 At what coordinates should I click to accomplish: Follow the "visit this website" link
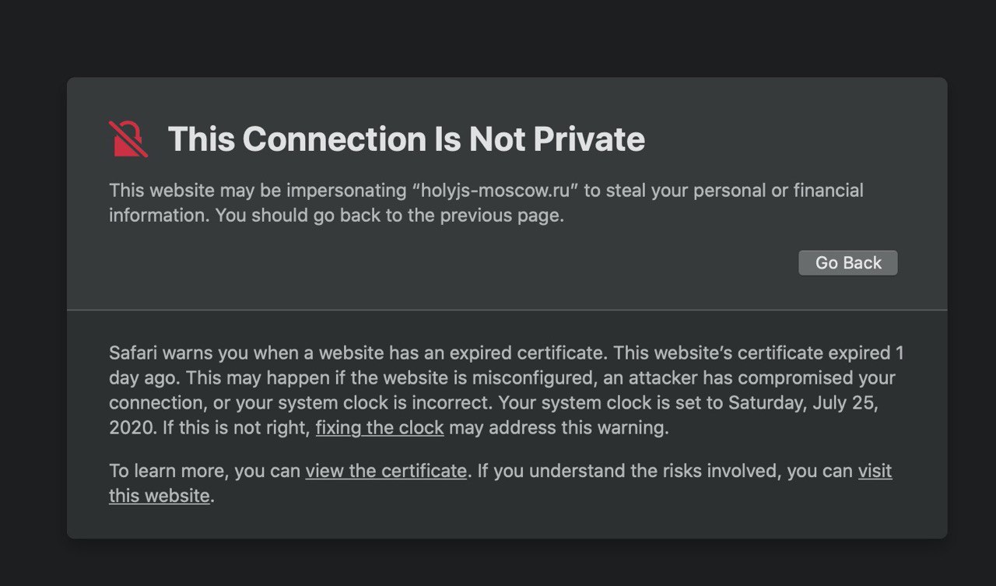pos(875,471)
